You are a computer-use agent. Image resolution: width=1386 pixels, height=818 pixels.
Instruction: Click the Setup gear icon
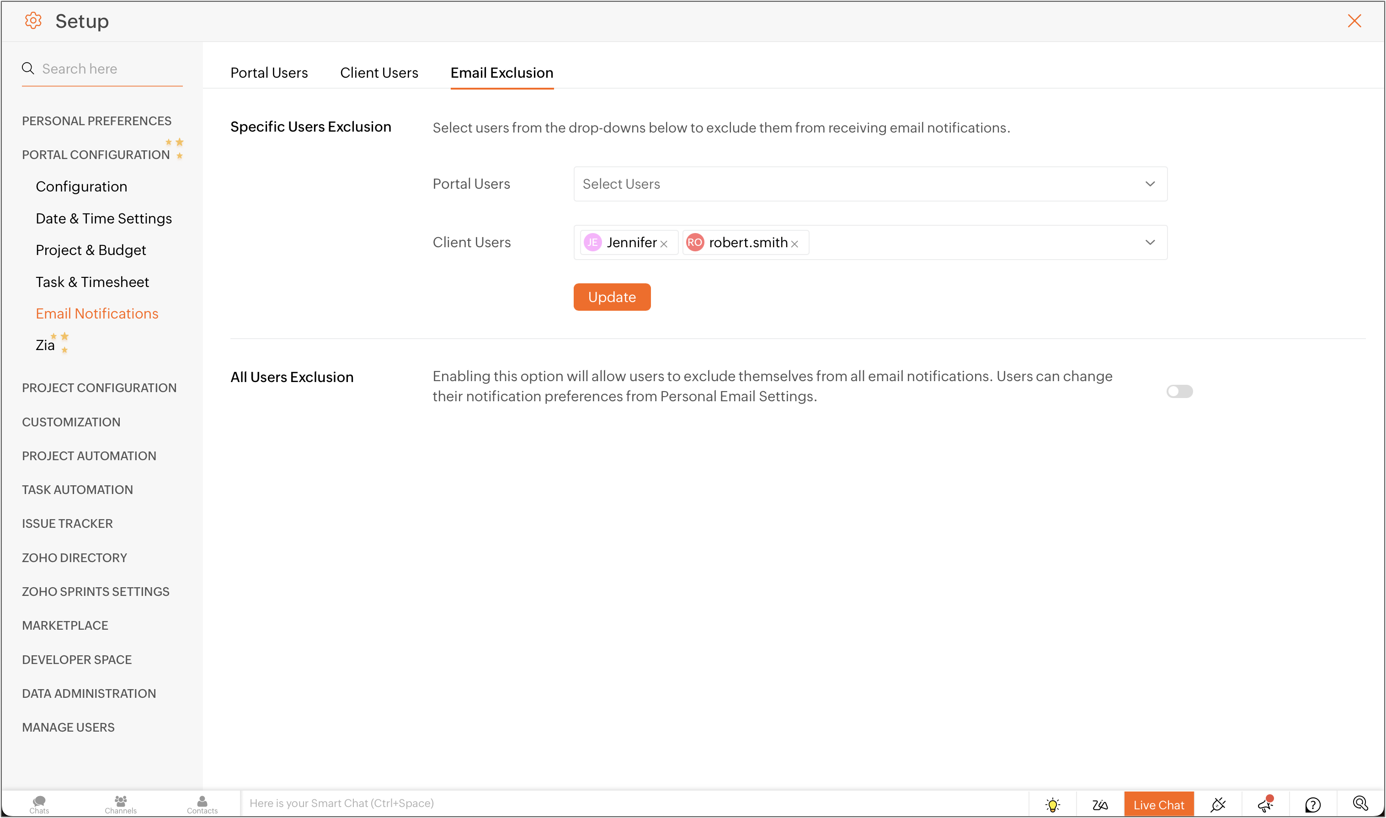pos(33,21)
